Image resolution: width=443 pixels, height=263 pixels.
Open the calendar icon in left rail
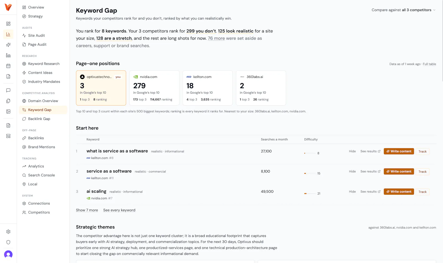8,66
